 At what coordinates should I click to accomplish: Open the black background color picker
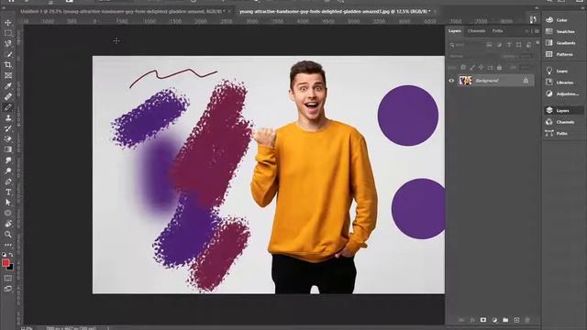[x=11, y=268]
